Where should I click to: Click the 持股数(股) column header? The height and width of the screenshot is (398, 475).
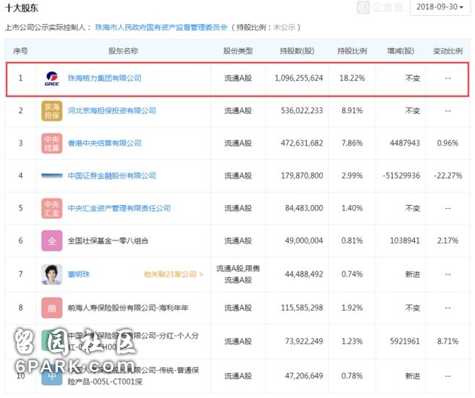(297, 51)
